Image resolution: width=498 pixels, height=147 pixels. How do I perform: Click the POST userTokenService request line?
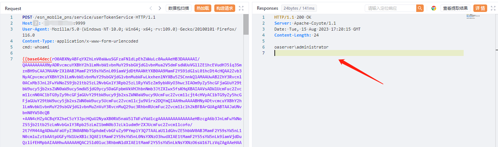pos(89,17)
